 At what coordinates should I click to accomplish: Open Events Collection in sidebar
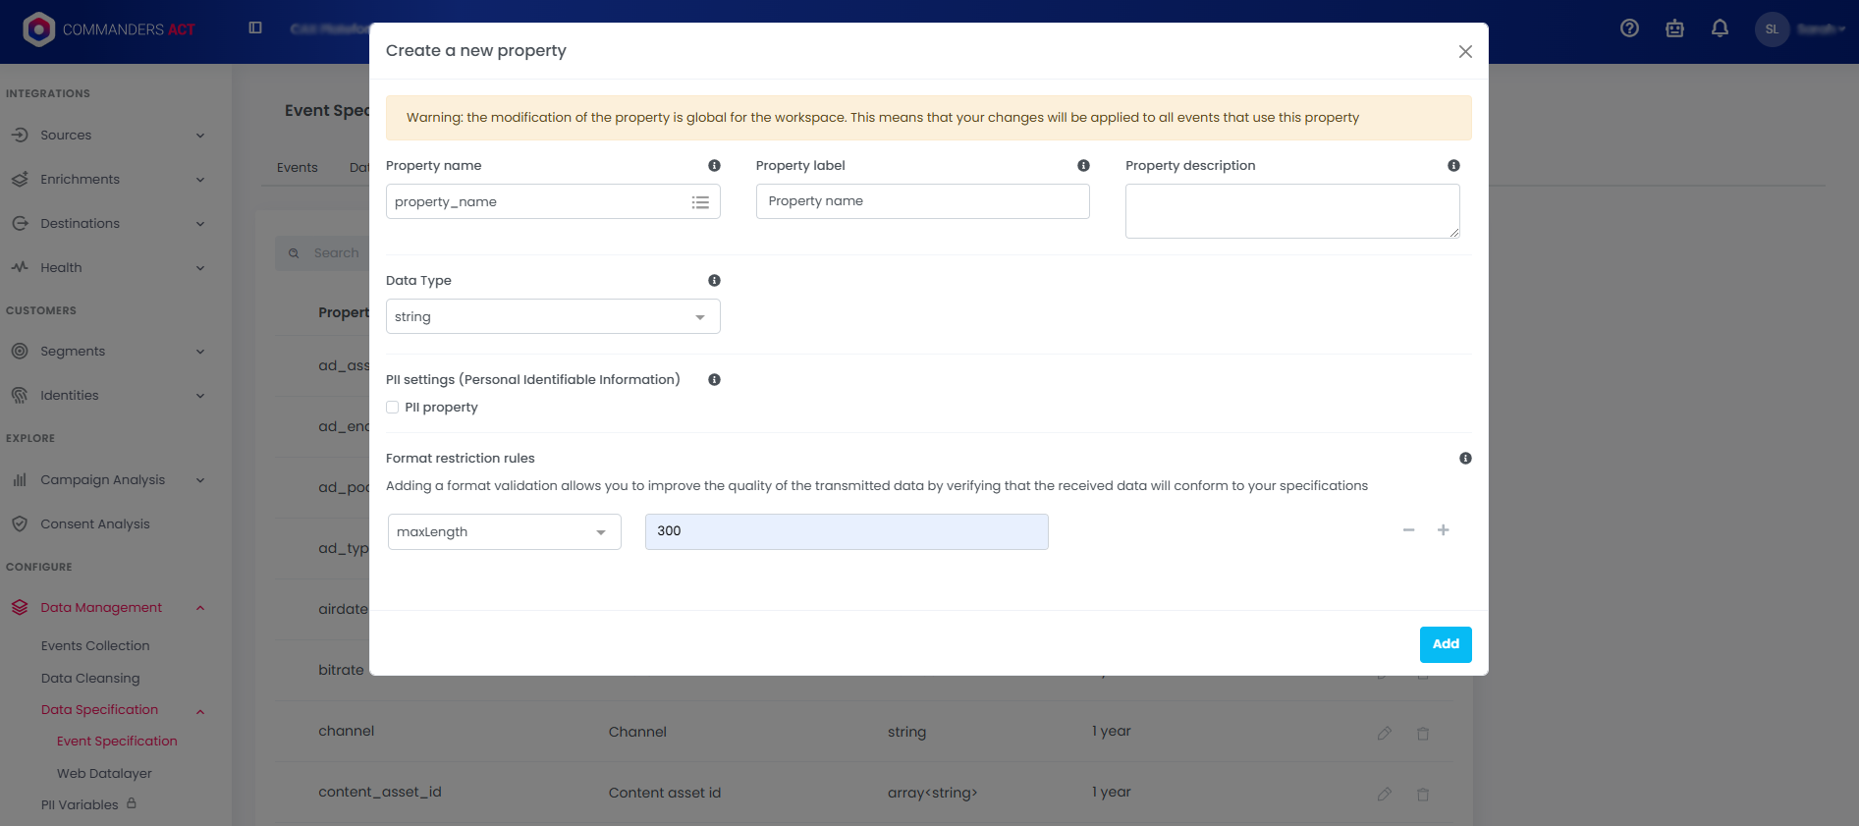tap(95, 646)
